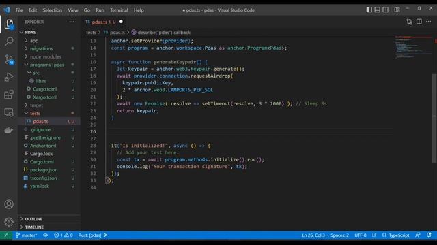Run Rust: [pdas] from status bar
Viewport: 437px width, 245px height.
coord(93,235)
